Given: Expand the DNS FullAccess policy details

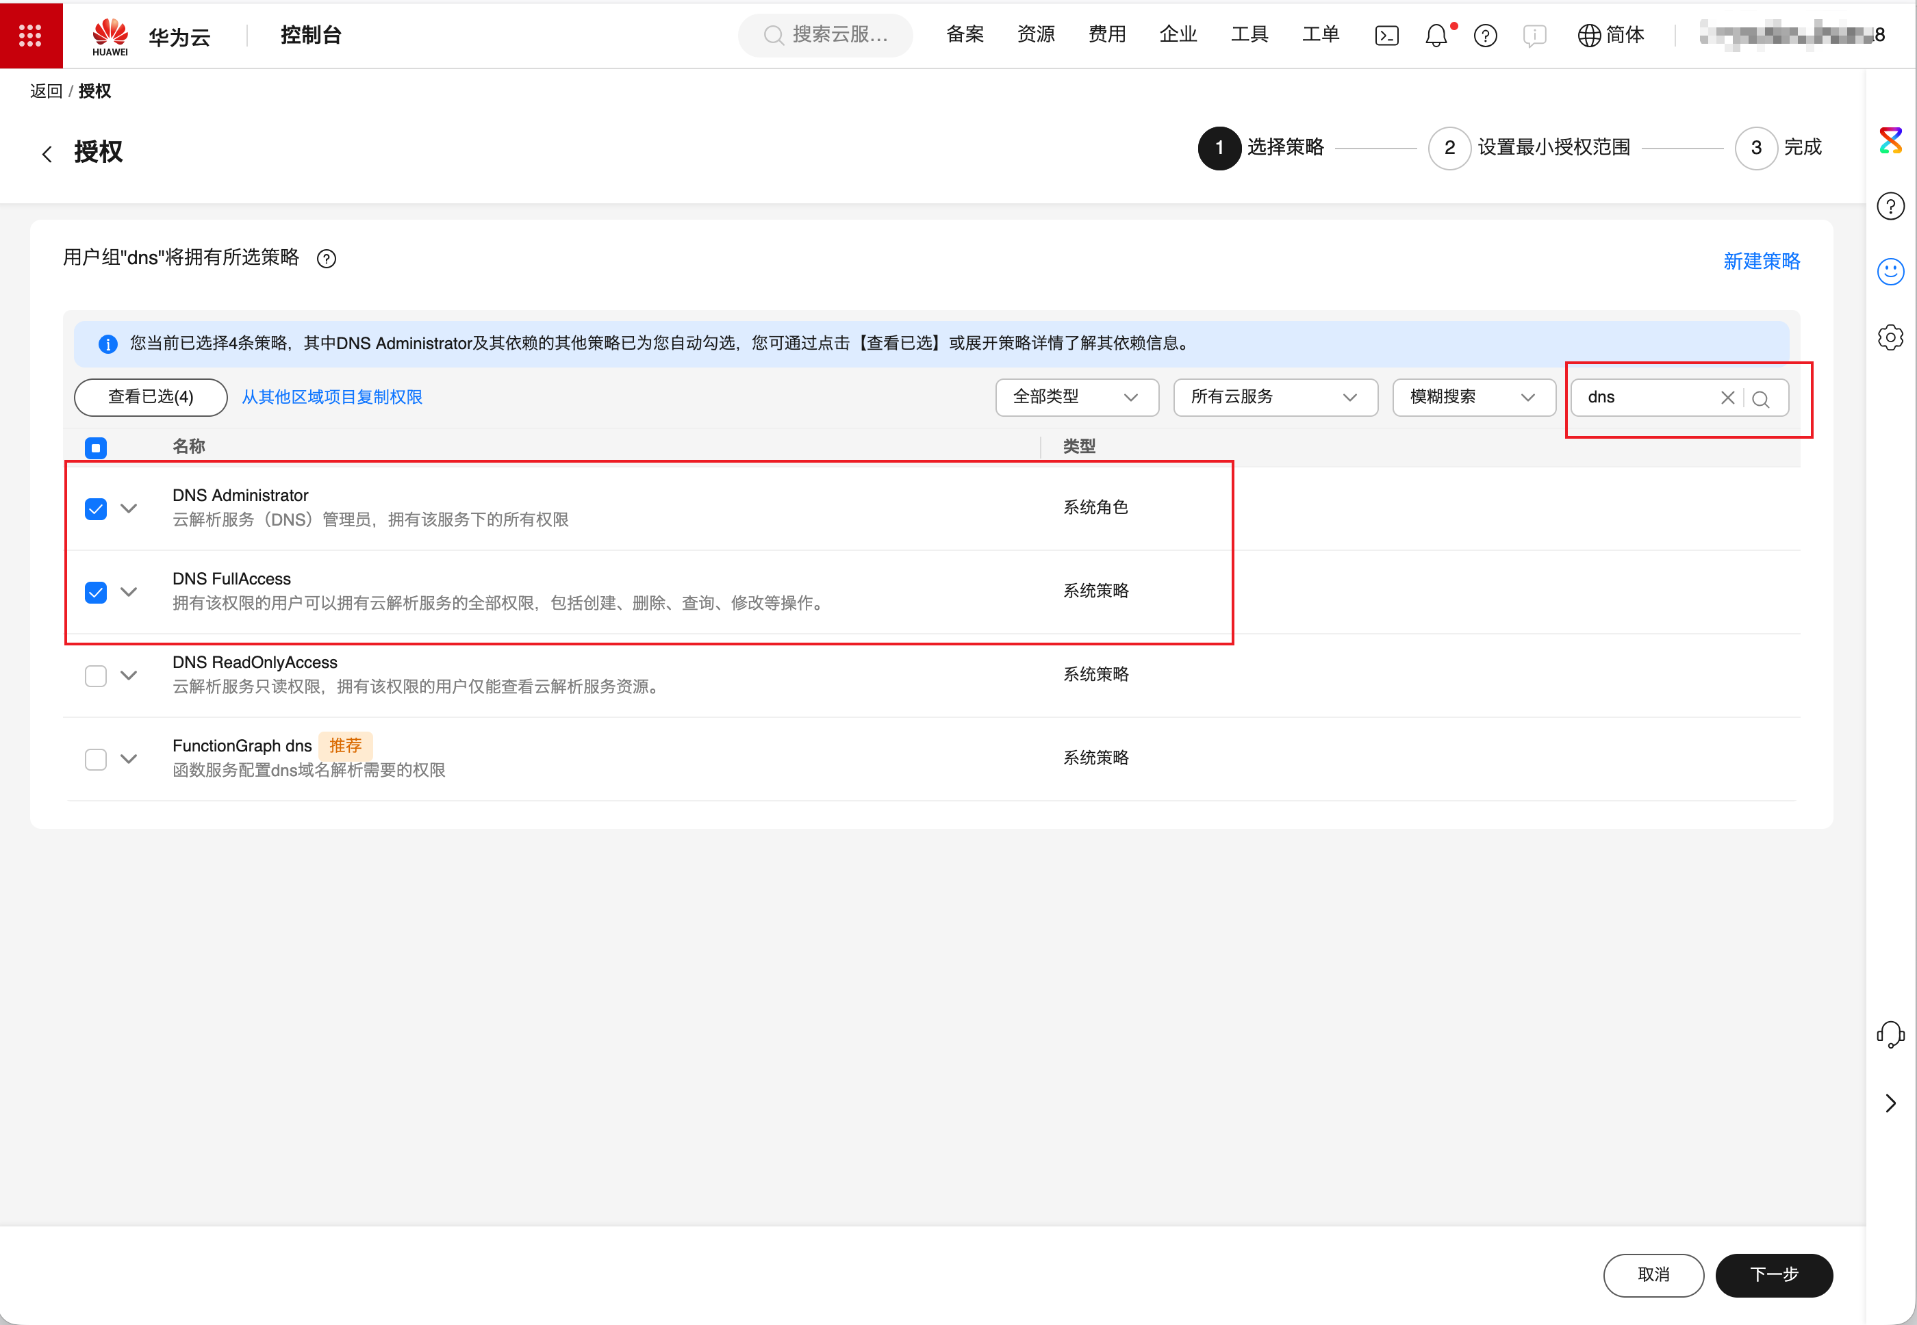Looking at the screenshot, I should [x=129, y=592].
